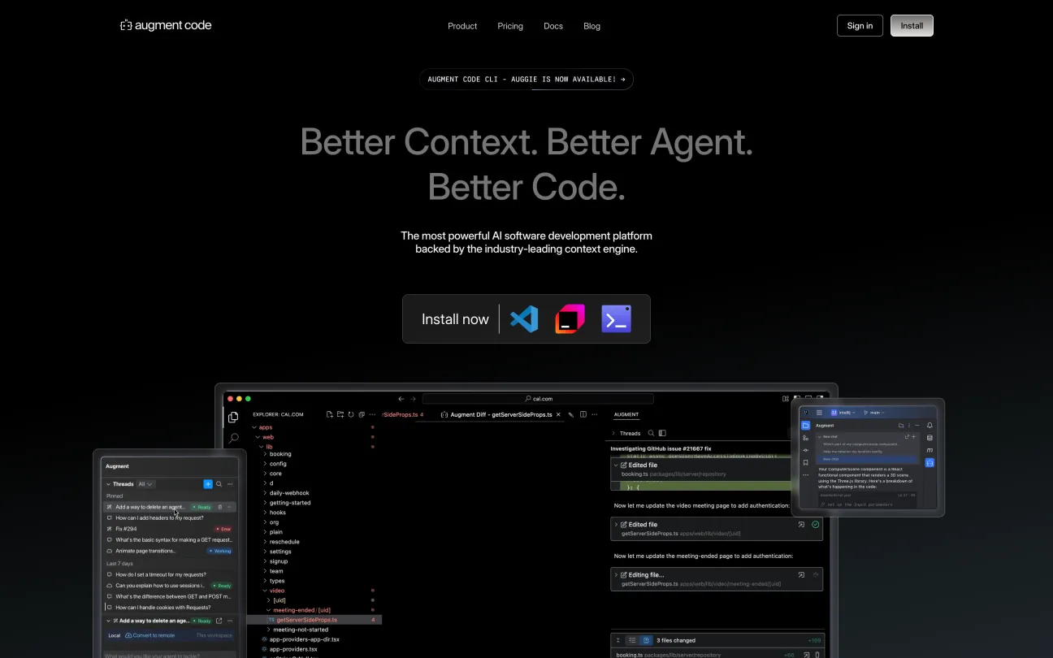Expand the config folder
The height and width of the screenshot is (658, 1053).
275,464
